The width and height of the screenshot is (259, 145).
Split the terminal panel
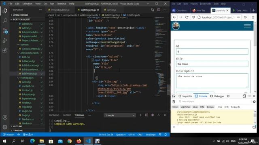[x=146, y=115]
